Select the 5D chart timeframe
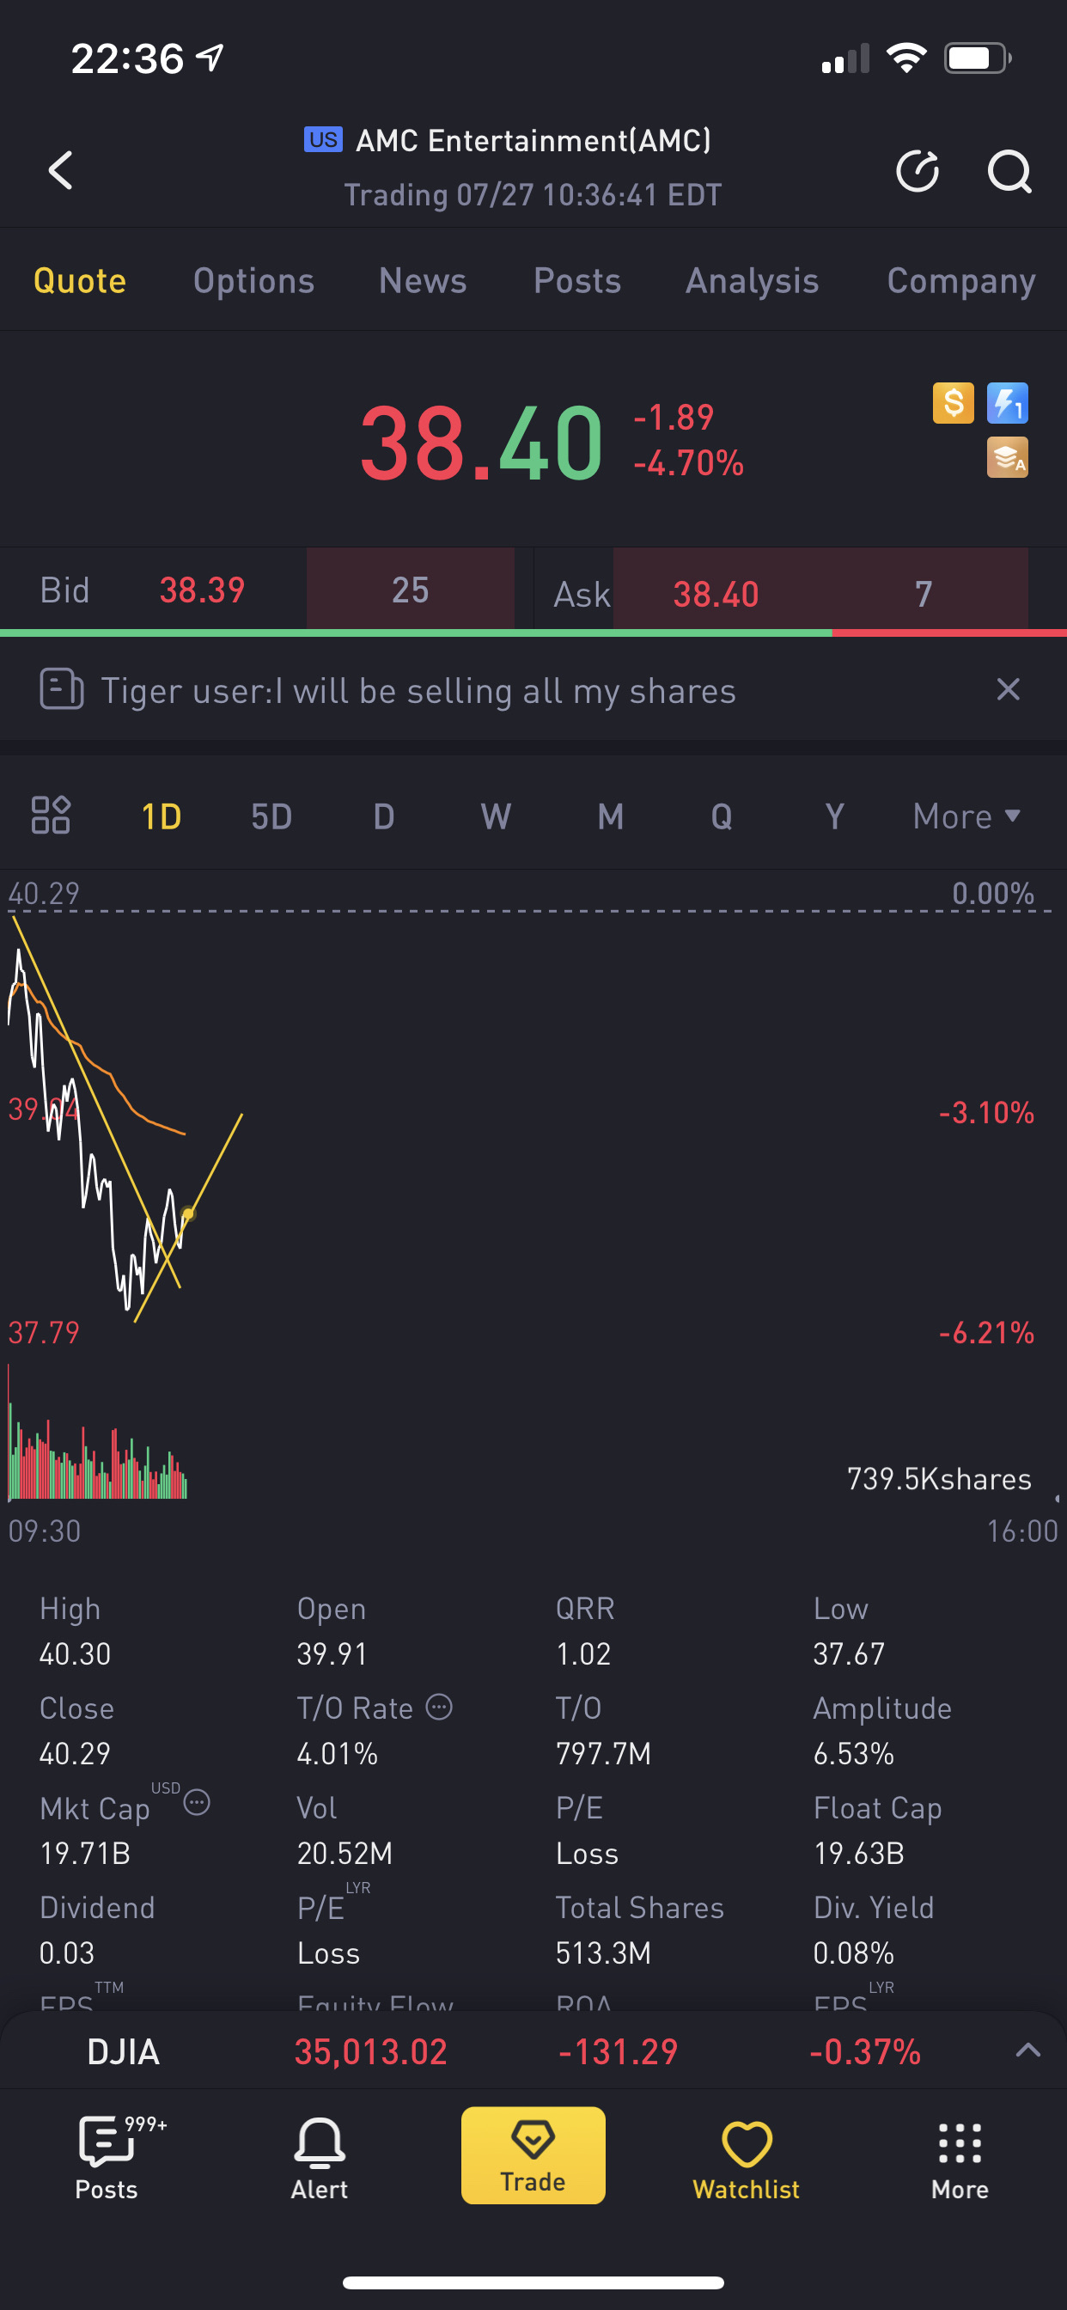Viewport: 1067px width, 2310px height. 271,817
